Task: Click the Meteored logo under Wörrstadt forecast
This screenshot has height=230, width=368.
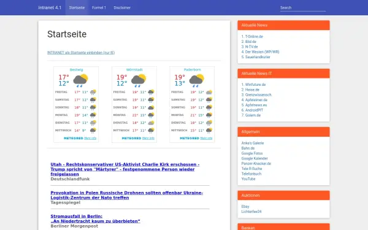Action: [x=131, y=138]
